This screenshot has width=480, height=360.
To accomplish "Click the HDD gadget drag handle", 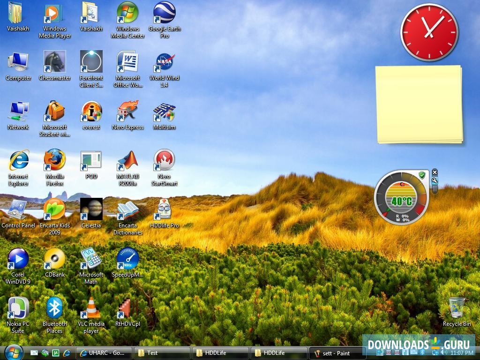I will (x=435, y=189).
